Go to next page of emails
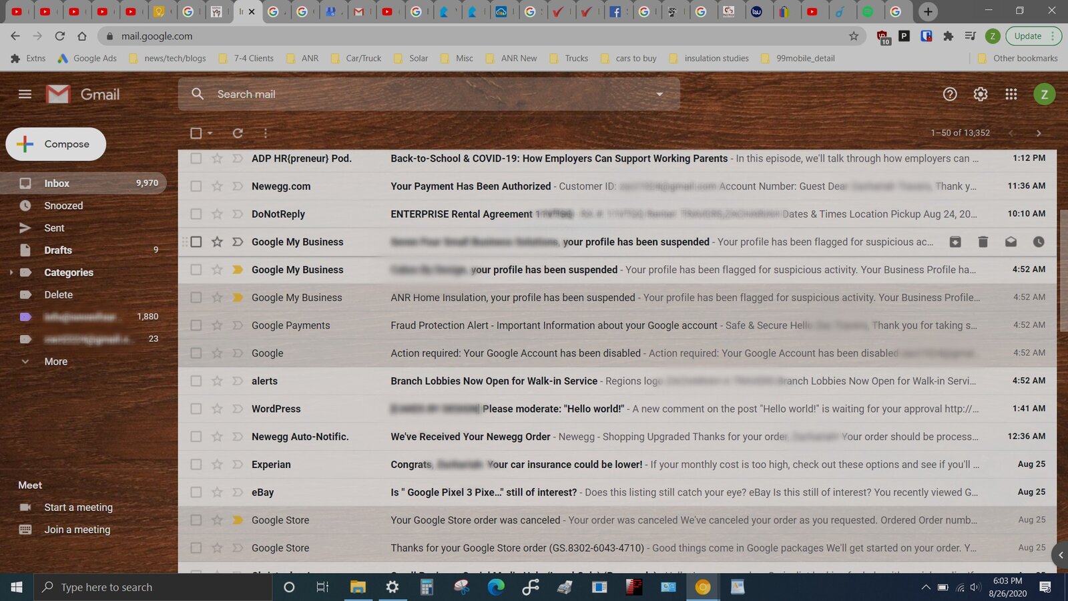1068x601 pixels. 1039,133
